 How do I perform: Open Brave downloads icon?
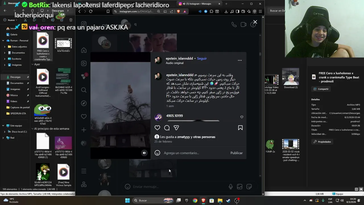226,11
